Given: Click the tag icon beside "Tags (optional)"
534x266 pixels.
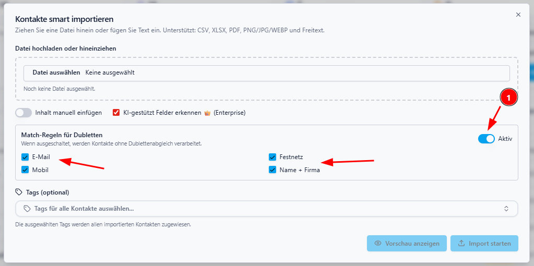Looking at the screenshot, I should [19, 192].
